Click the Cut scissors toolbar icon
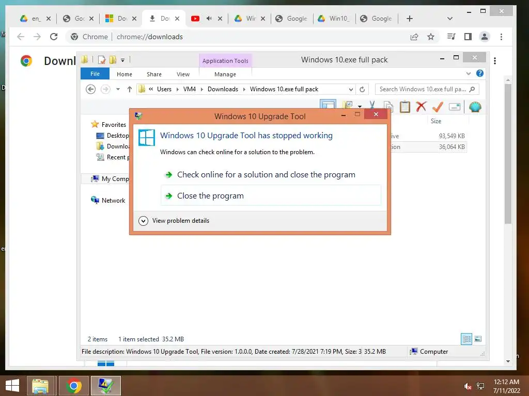This screenshot has height=396, width=529. [x=372, y=106]
